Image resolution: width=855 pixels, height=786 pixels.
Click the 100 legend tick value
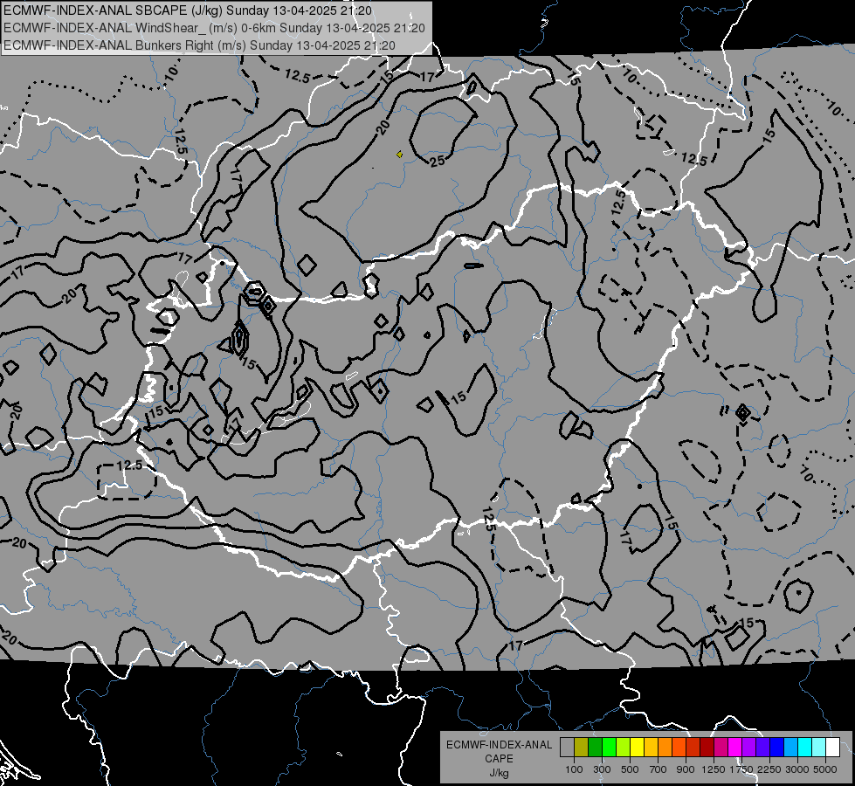click(x=574, y=769)
